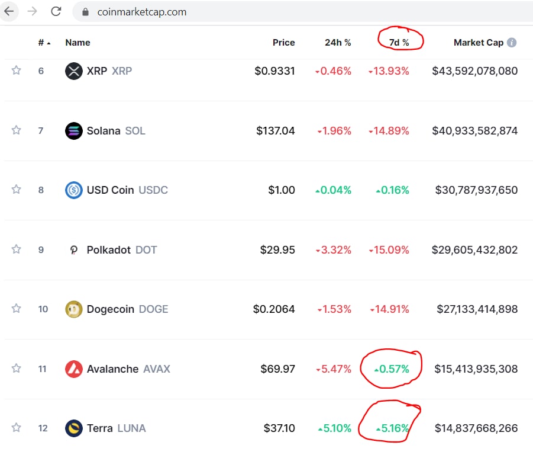Click the padlock site security icon
533x458 pixels.
pyautogui.click(x=85, y=12)
